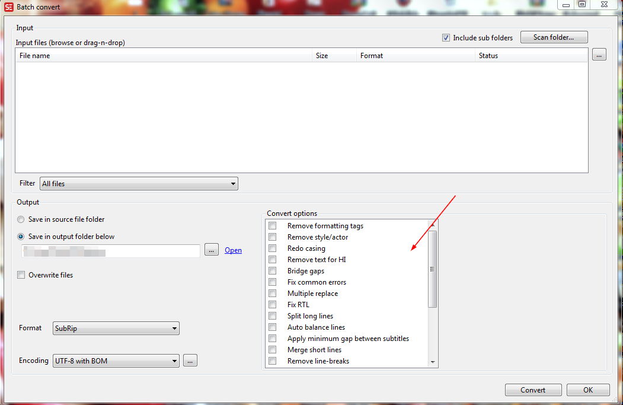Open the browse dialog for input files
623x405 pixels.
599,54
